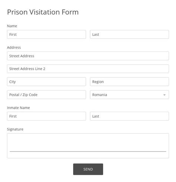
Task: Click the SEND button
Action: [88, 169]
